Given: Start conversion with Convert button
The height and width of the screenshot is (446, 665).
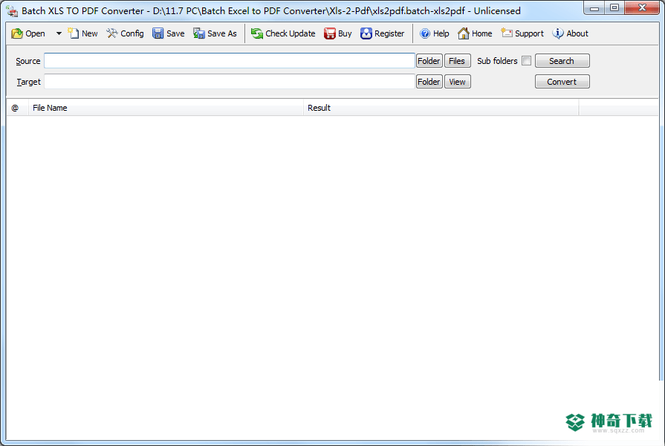Looking at the screenshot, I should [x=562, y=82].
